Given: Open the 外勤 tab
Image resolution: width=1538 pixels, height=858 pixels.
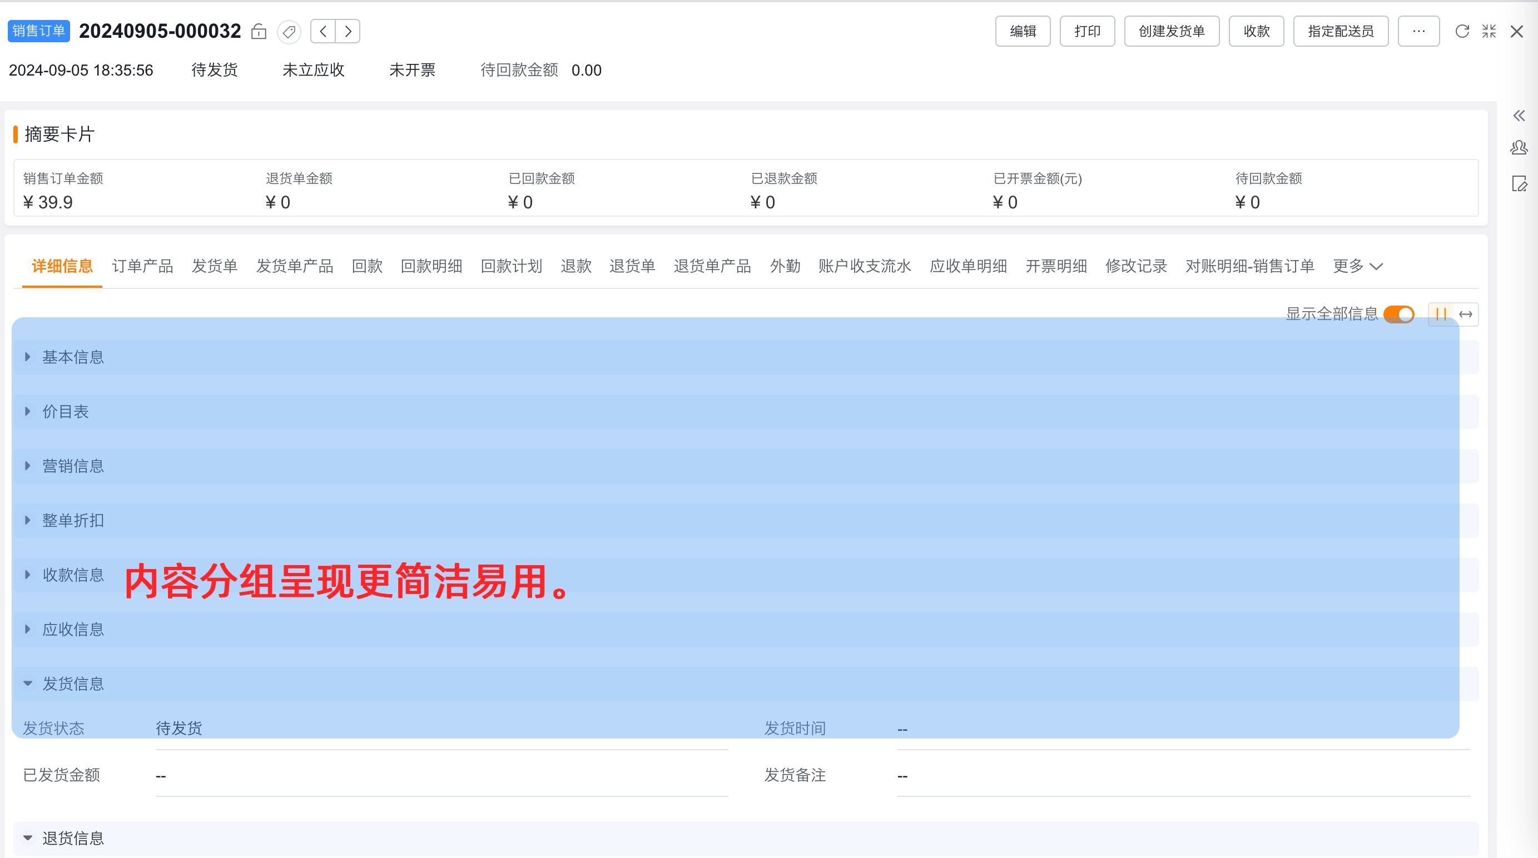Looking at the screenshot, I should click(785, 266).
